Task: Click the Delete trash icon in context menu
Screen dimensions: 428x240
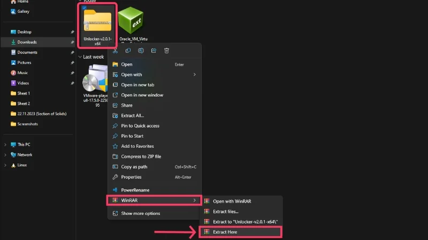Action: click(166, 51)
